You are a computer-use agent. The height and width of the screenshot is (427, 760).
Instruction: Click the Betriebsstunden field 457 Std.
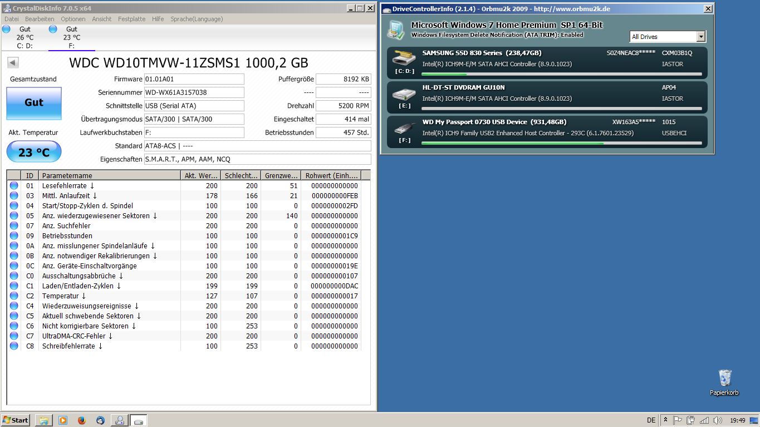[x=344, y=132]
